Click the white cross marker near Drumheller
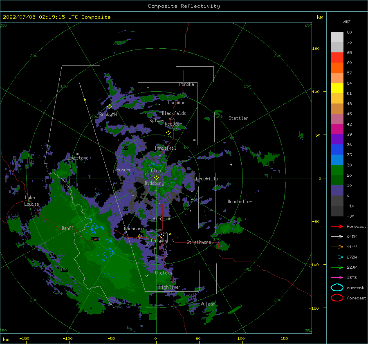The width and height of the screenshot is (368, 344). (x=231, y=164)
